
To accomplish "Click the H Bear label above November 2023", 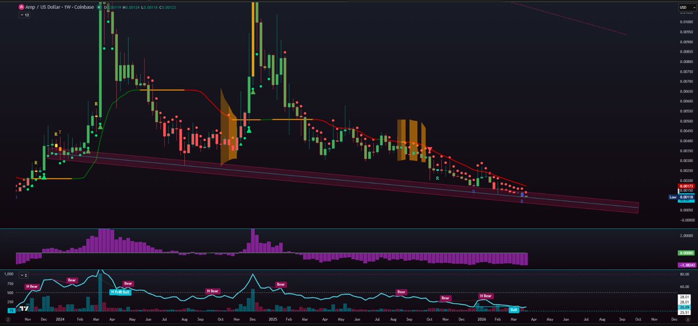I will 31,286.
